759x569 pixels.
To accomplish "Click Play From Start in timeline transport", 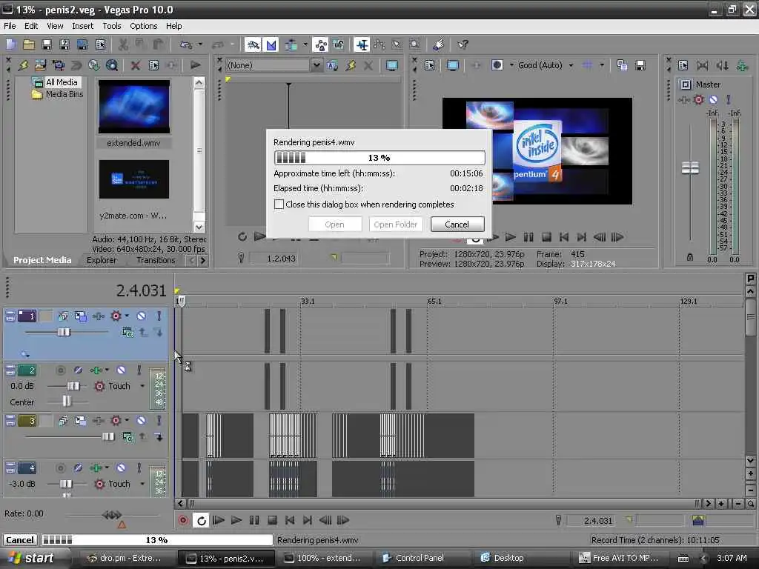I will [x=219, y=520].
